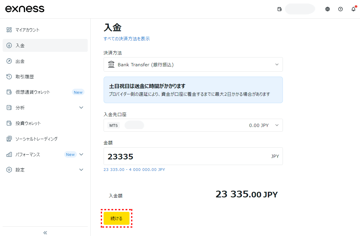Click the 入金 down-arrow circle icon
Screen dimensions: 360x236
point(9,45)
